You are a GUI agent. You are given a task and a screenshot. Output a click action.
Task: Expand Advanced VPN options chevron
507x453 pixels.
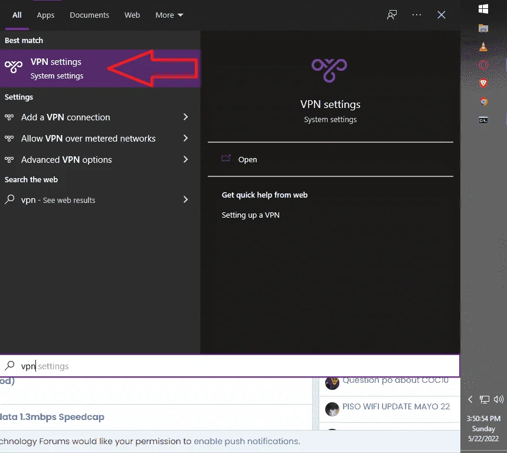185,159
